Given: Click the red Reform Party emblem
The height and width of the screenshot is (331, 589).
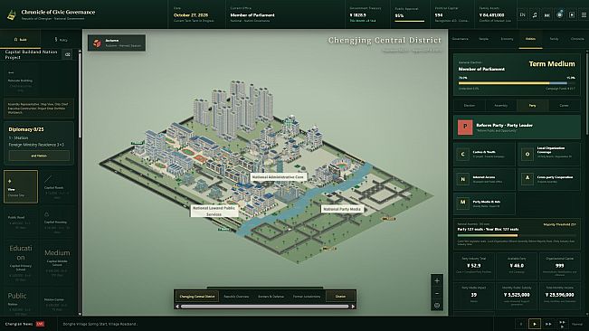Looking at the screenshot, I should [465, 127].
